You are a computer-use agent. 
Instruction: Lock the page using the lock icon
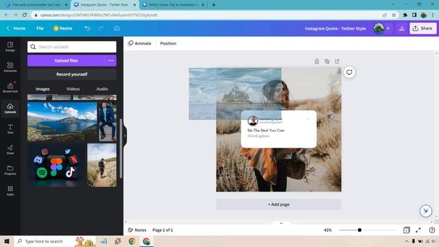(317, 61)
